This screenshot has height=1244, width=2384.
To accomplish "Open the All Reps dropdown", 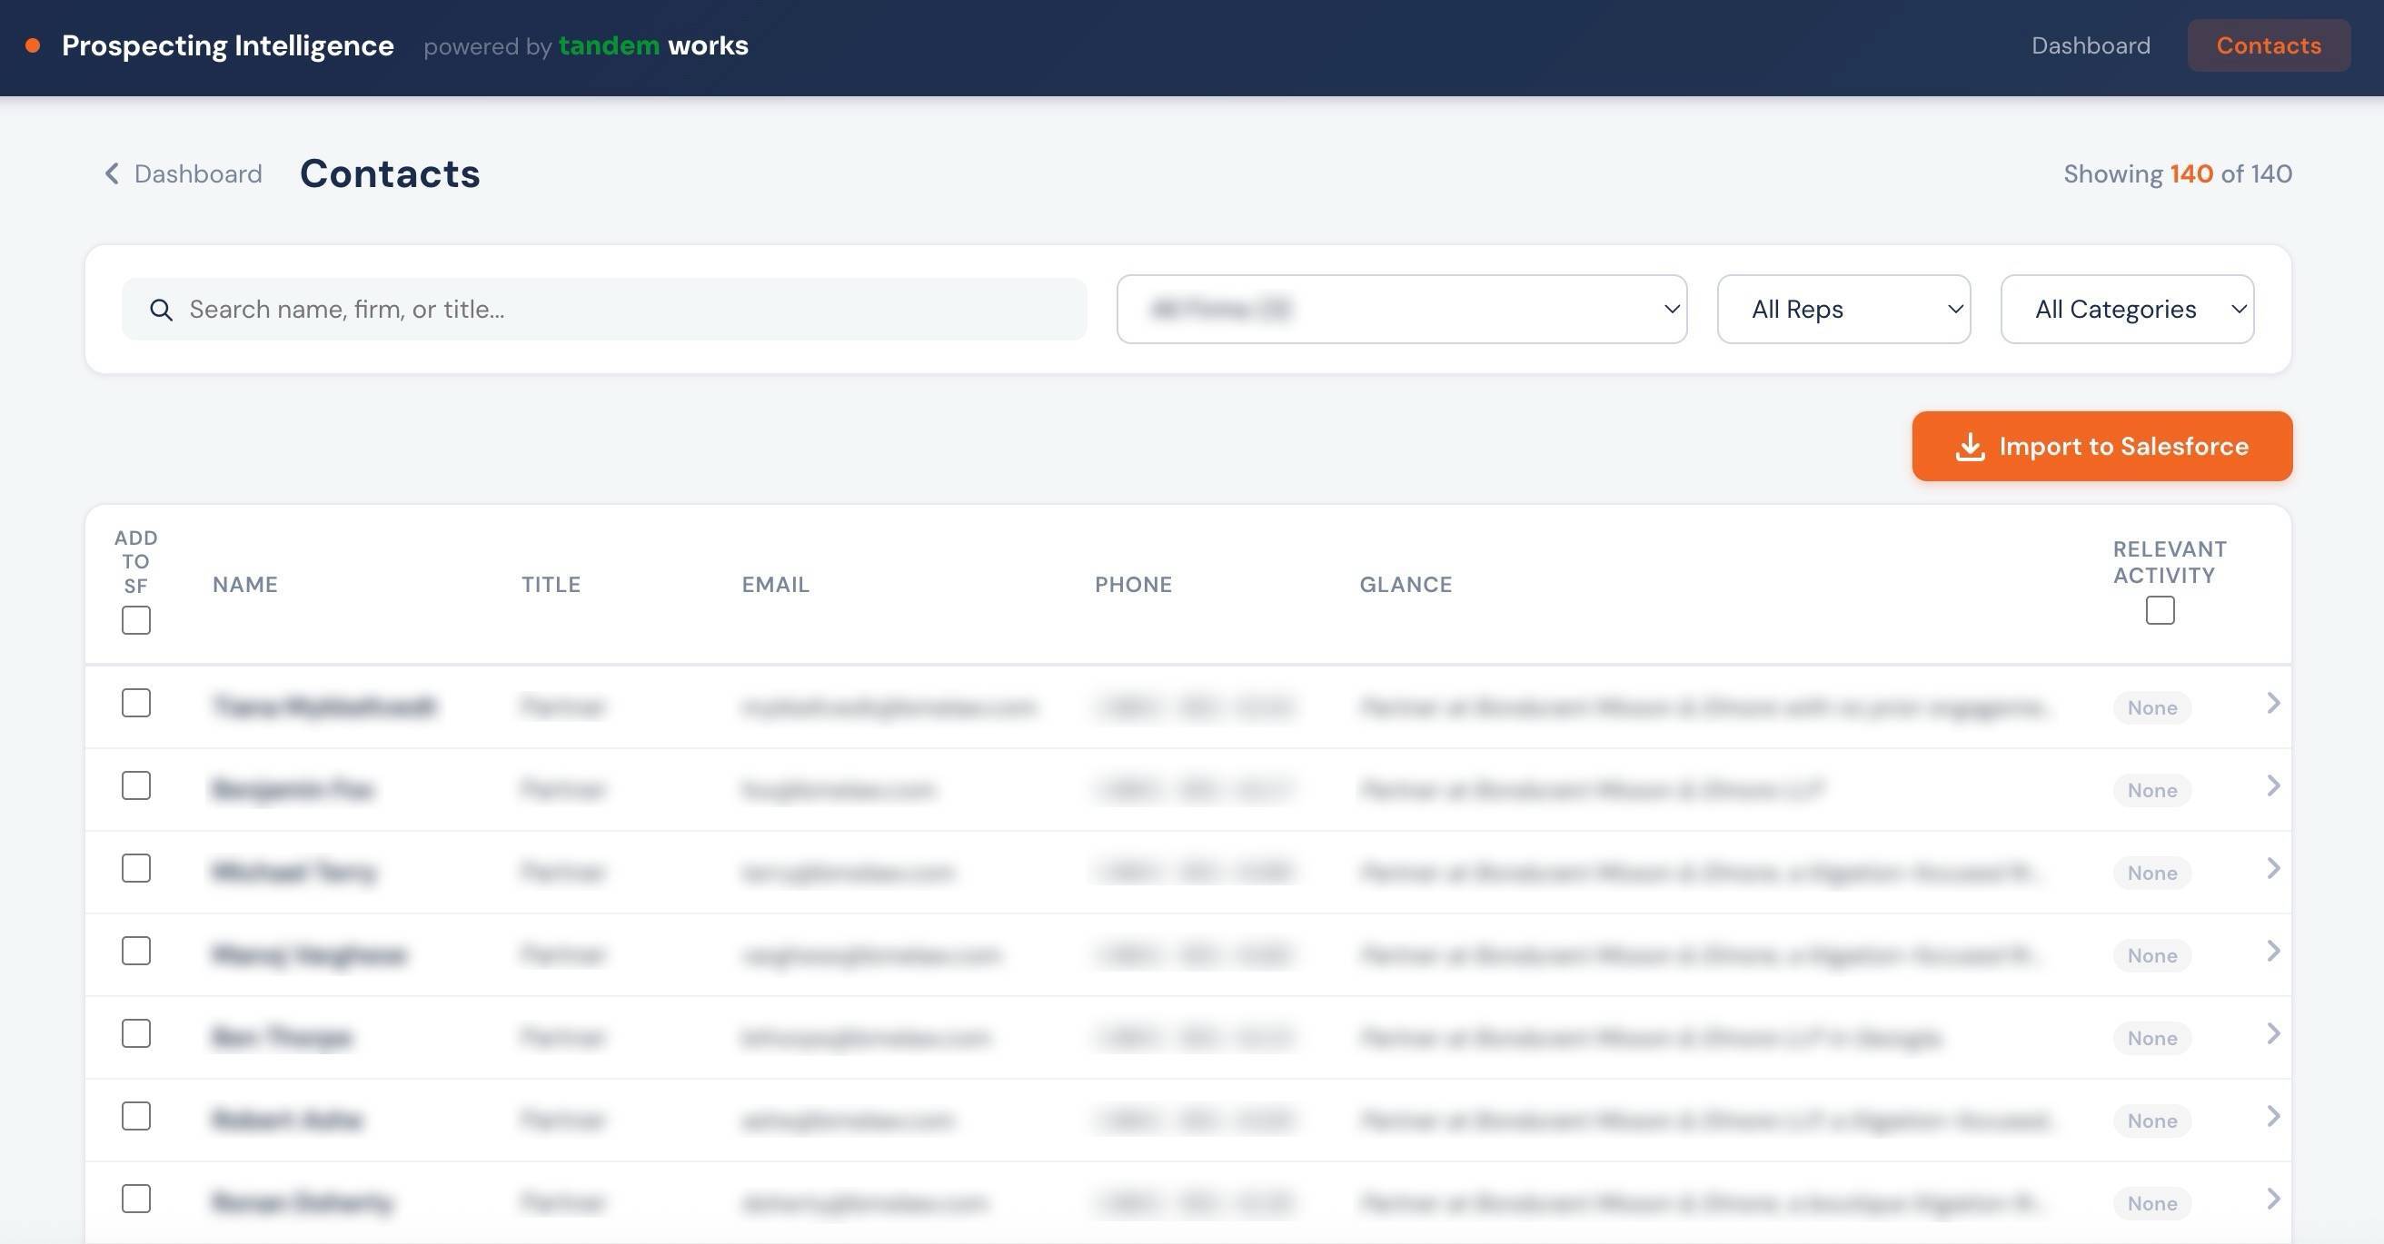I will (x=1843, y=309).
